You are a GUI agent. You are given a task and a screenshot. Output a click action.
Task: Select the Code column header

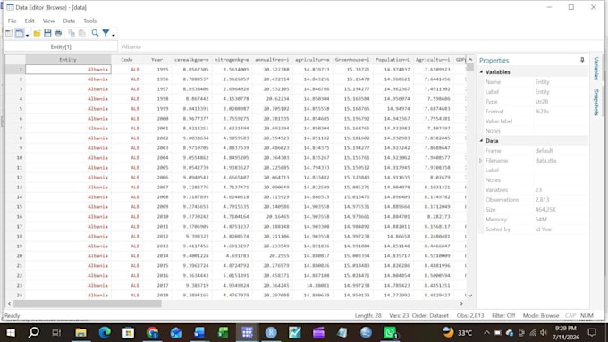(x=127, y=60)
